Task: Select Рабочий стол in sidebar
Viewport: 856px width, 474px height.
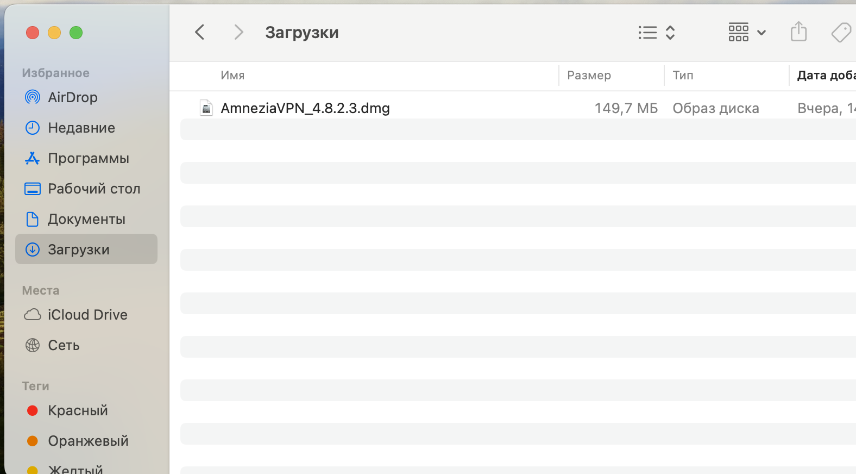Action: [93, 189]
